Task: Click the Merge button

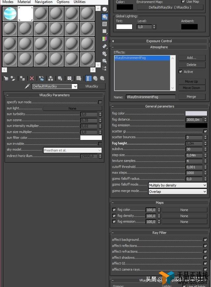Action: [192, 97]
